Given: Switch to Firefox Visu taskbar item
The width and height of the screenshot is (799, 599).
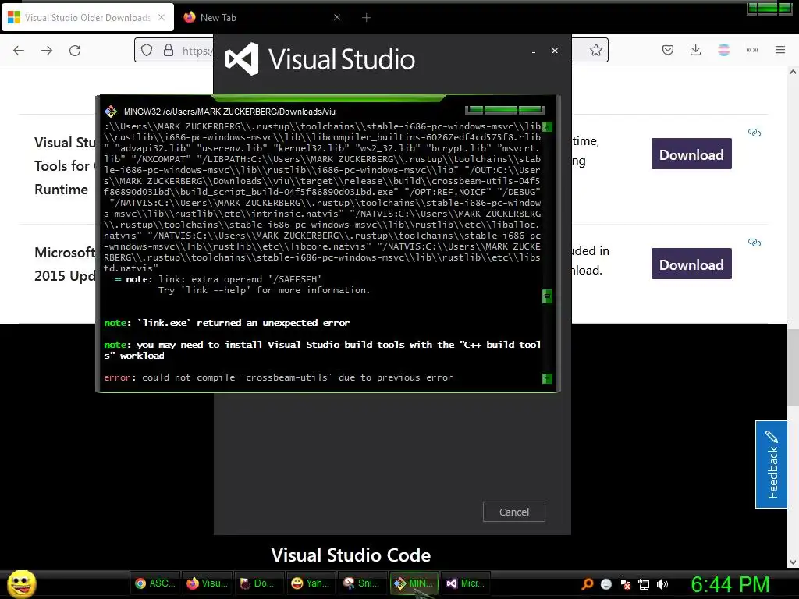Looking at the screenshot, I should (207, 583).
